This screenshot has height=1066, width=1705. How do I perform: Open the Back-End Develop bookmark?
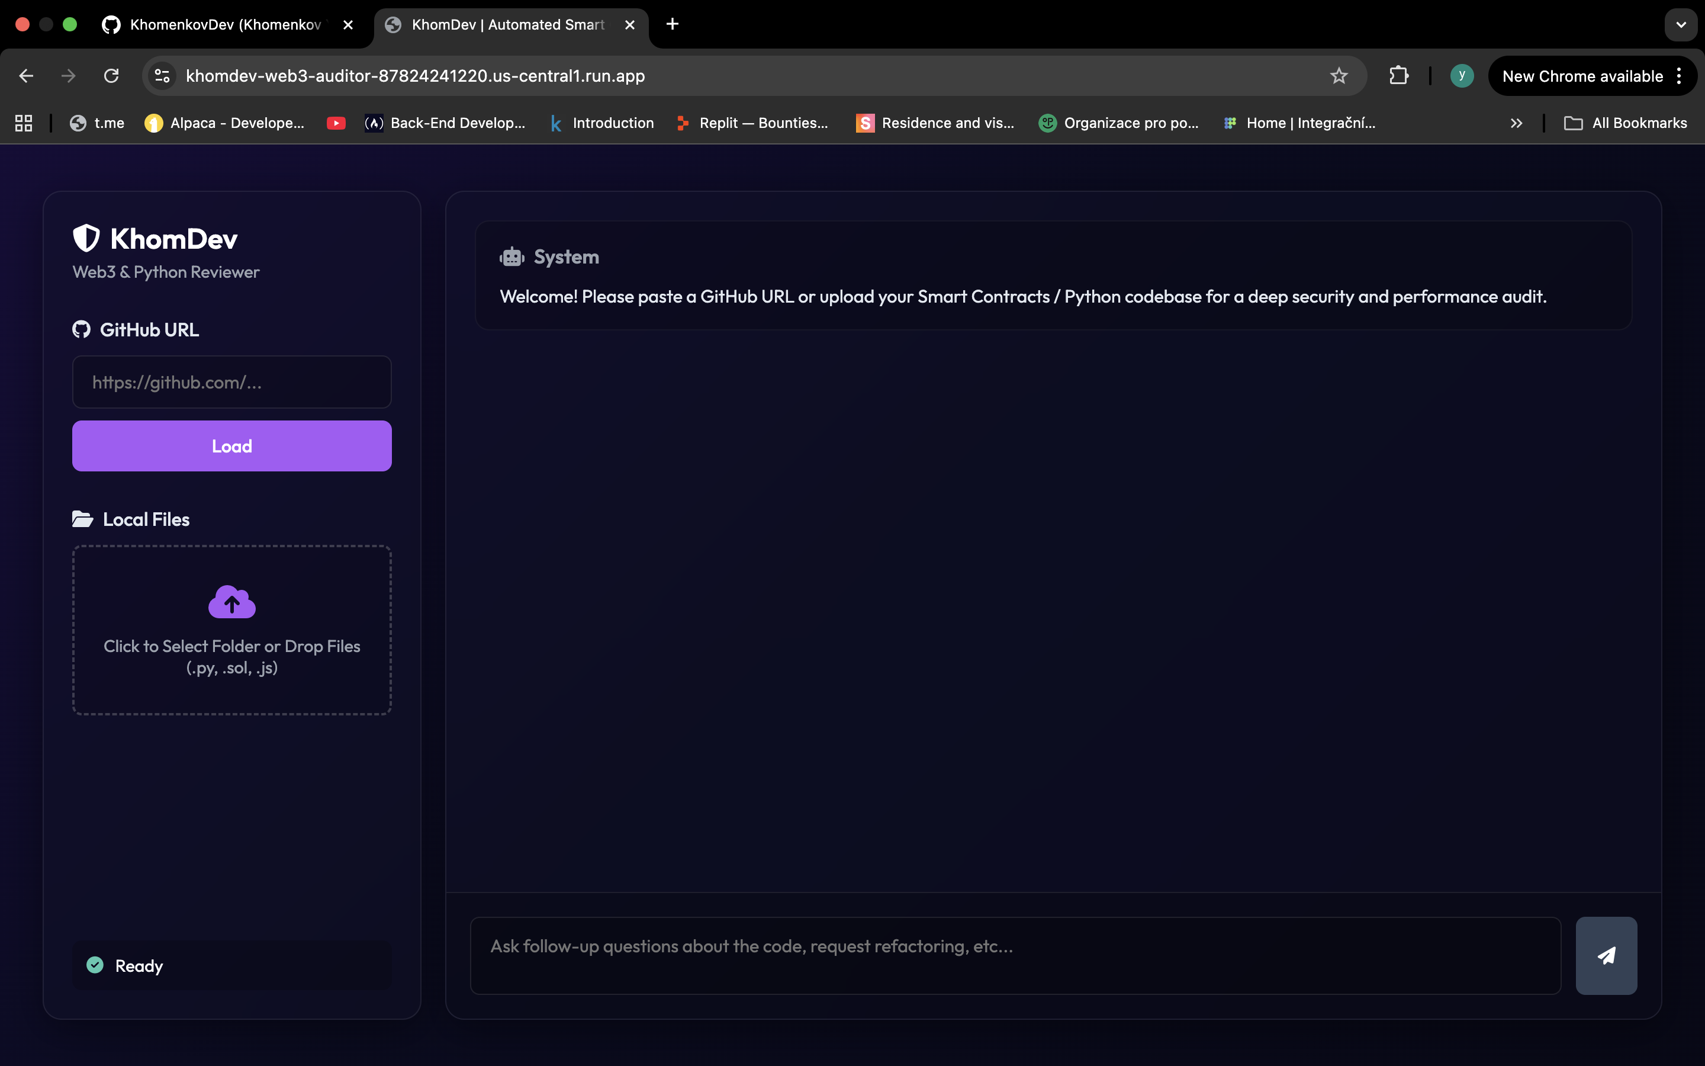(x=445, y=123)
